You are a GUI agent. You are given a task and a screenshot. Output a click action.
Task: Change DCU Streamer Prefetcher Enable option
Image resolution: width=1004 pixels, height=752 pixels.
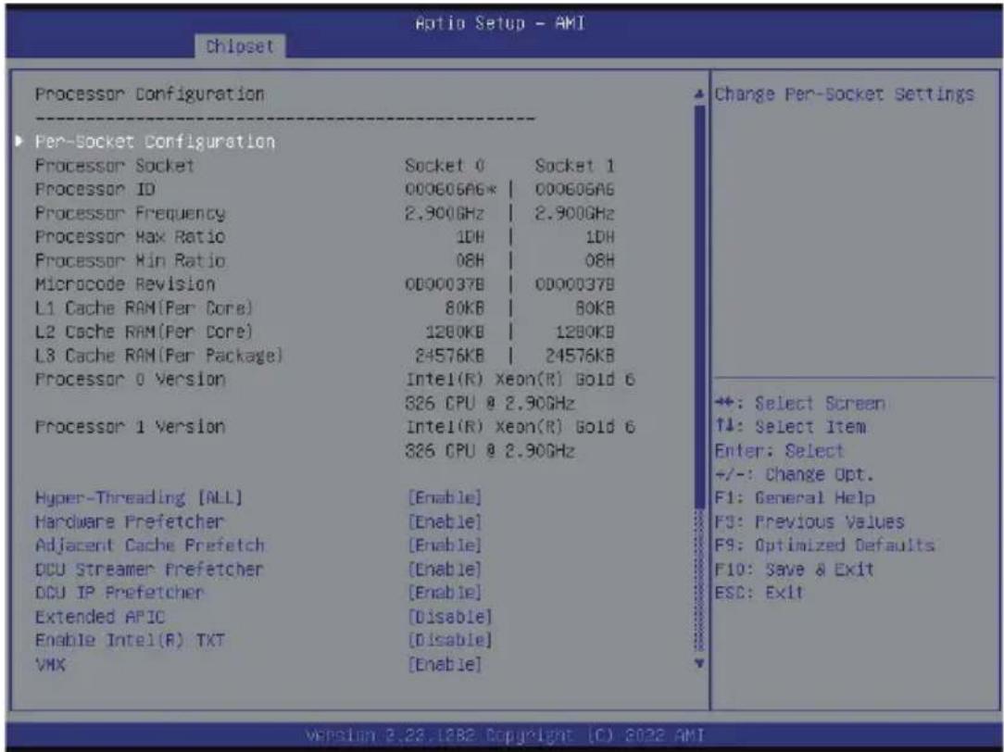pos(445,569)
